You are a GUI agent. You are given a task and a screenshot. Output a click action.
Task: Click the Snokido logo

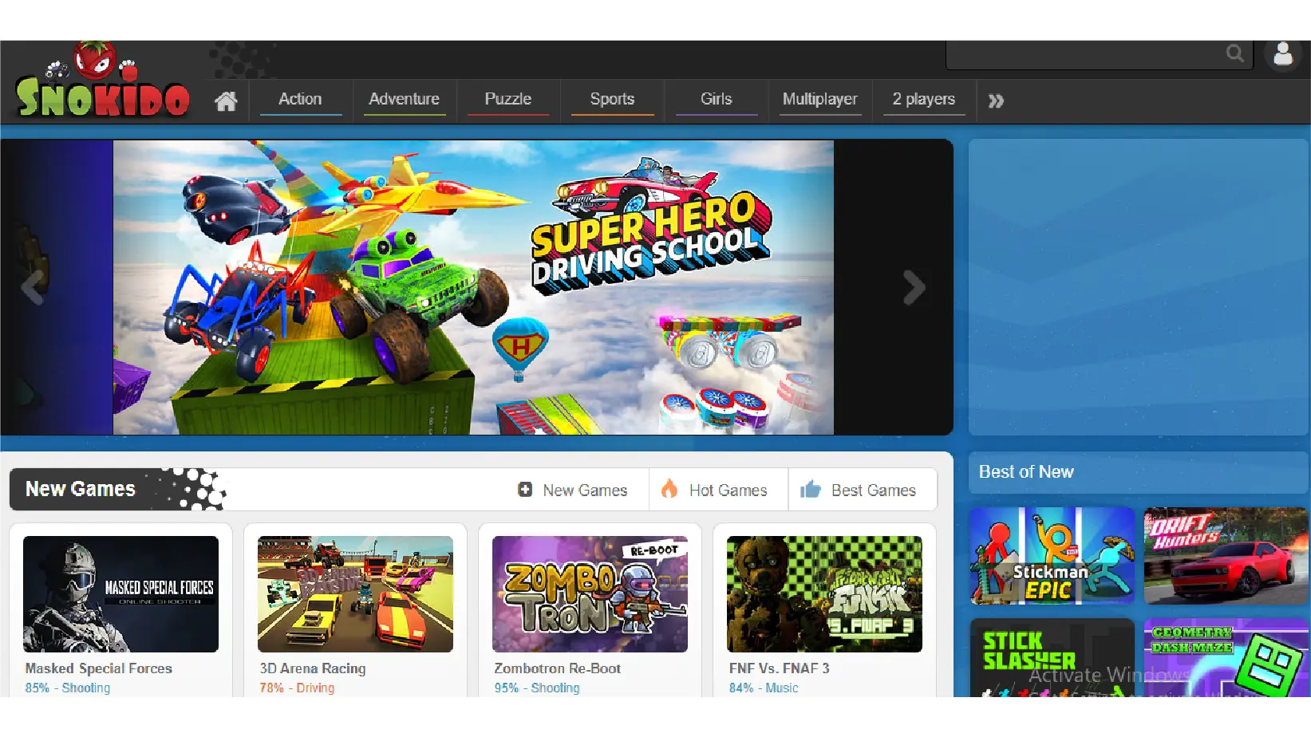pyautogui.click(x=102, y=81)
